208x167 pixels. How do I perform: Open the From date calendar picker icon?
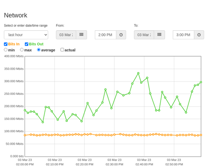[82, 35]
